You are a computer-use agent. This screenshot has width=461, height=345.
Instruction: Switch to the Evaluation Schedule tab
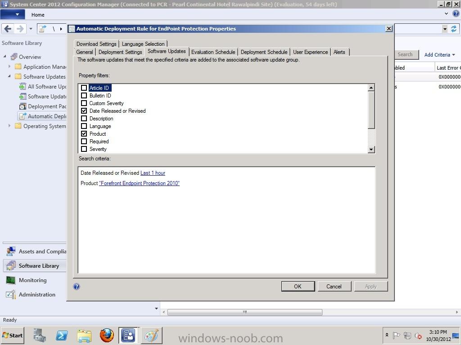point(213,52)
